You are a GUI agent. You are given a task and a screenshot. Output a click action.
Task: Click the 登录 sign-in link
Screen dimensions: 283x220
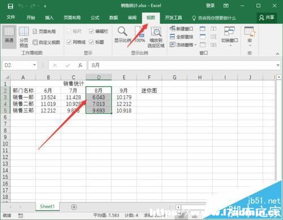click(x=211, y=6)
